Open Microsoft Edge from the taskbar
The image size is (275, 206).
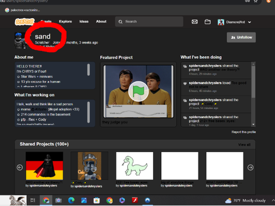coord(71,200)
